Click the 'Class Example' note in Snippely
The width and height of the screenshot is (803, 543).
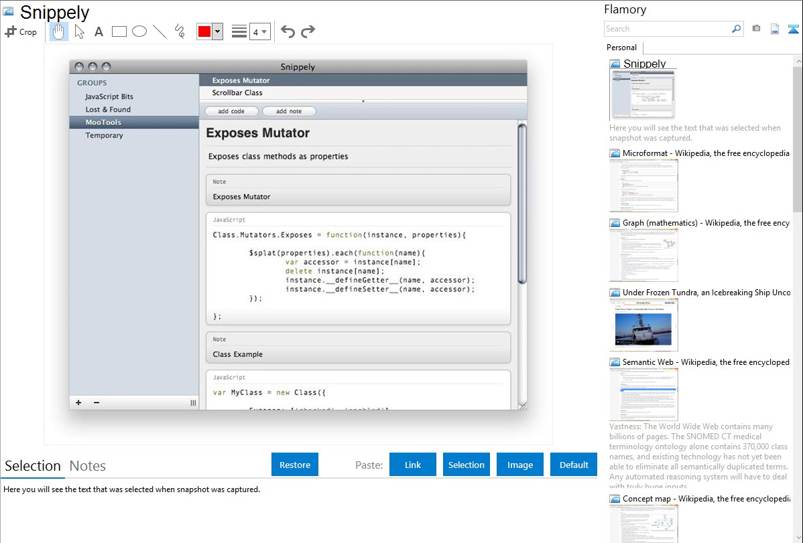(358, 347)
